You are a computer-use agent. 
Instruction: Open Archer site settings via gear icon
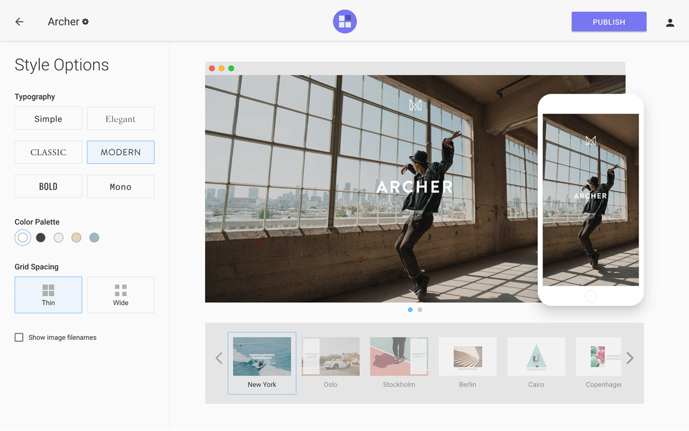point(86,22)
